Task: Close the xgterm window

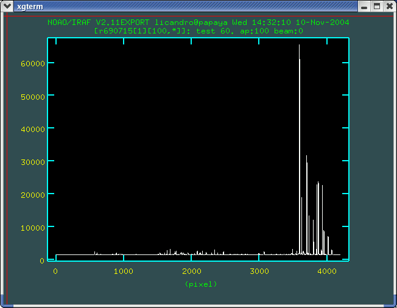Action: [x=388, y=6]
